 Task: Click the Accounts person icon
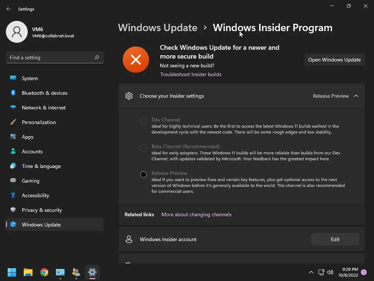pyautogui.click(x=13, y=151)
